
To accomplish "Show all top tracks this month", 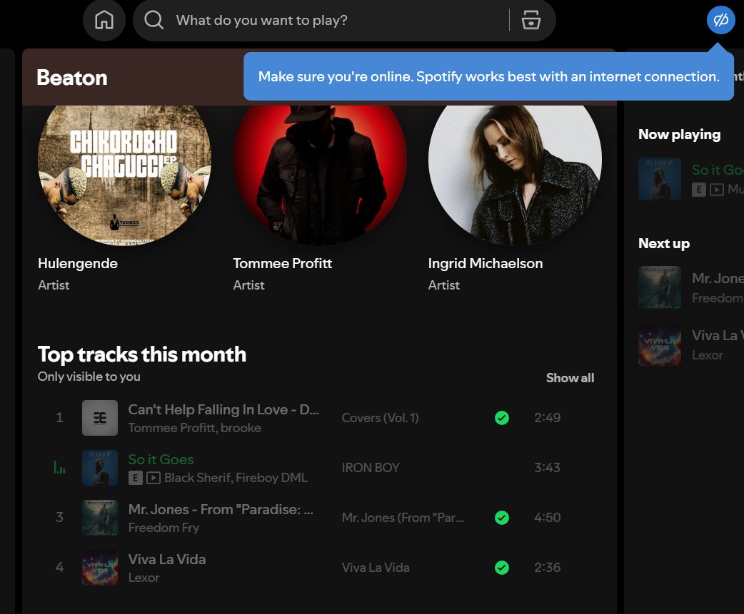I will click(x=570, y=377).
